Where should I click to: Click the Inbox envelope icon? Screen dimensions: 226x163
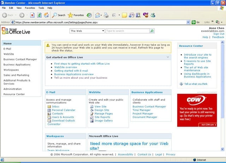tap(49, 106)
